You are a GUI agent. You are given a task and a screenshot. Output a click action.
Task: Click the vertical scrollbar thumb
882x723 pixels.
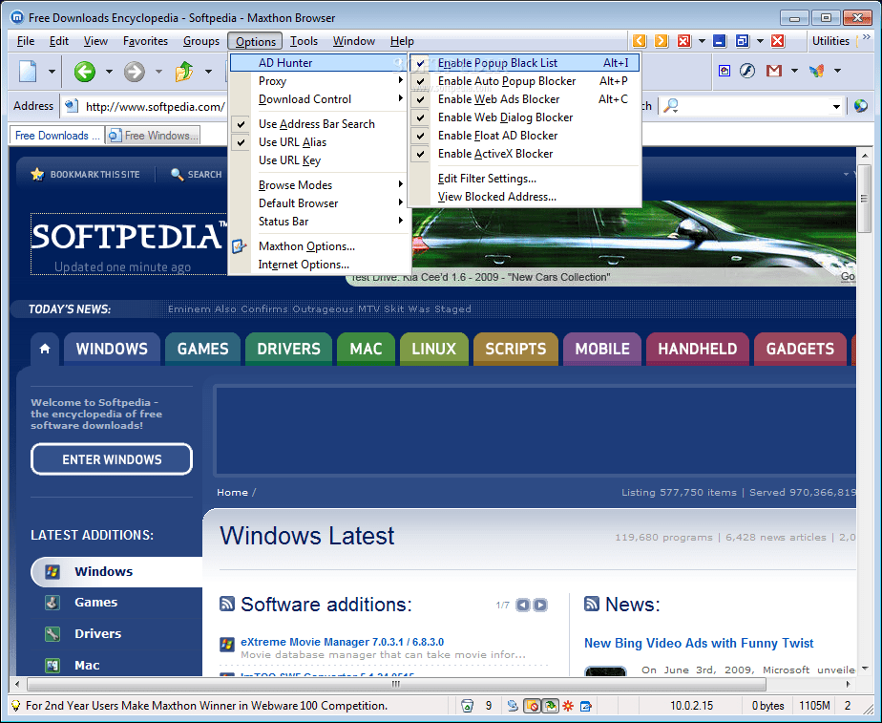click(864, 198)
